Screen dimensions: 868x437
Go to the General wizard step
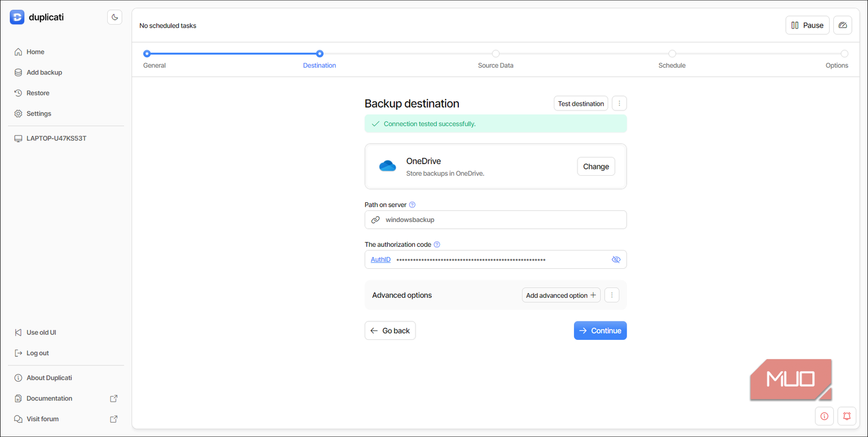tap(154, 60)
